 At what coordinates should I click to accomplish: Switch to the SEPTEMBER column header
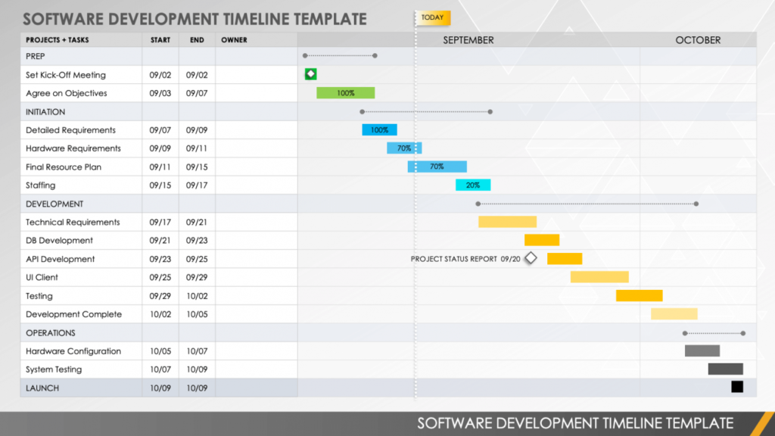pos(468,39)
